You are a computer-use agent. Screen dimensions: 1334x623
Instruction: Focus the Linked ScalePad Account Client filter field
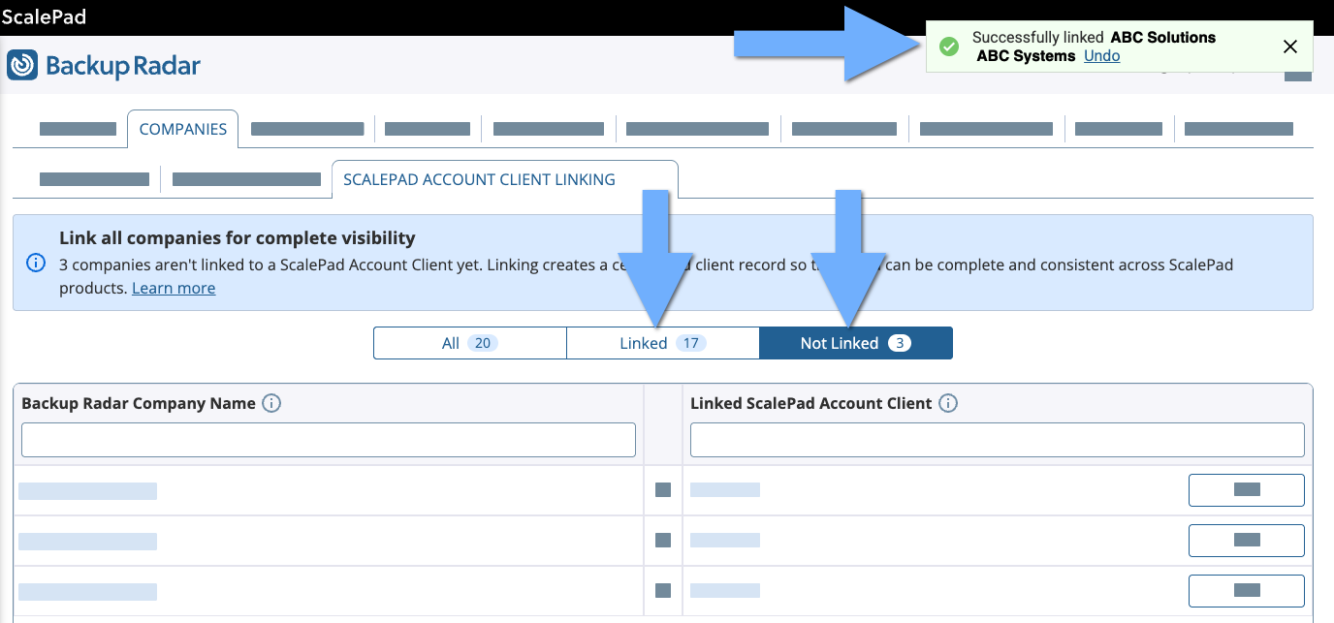(x=997, y=440)
